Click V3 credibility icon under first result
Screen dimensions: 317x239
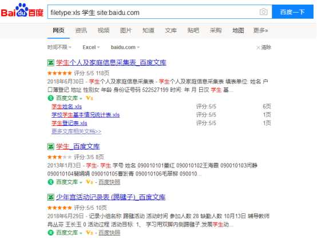[x=89, y=98]
